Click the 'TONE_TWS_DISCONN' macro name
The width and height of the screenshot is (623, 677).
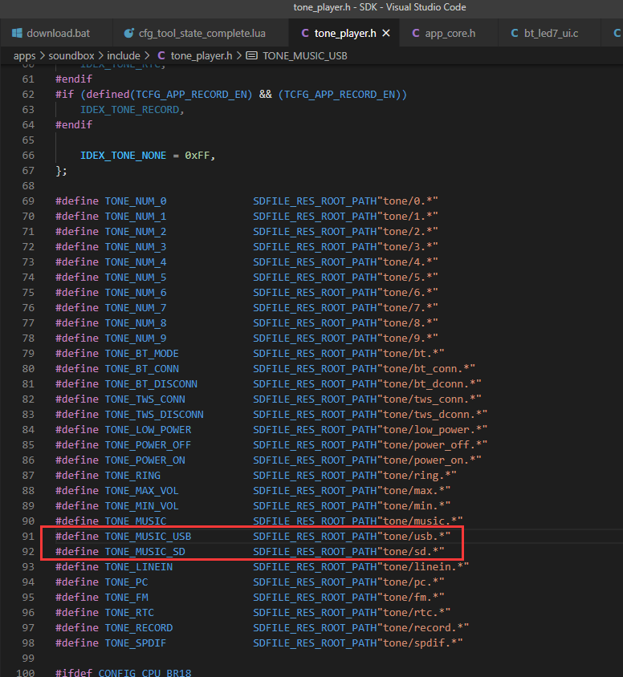coord(154,415)
